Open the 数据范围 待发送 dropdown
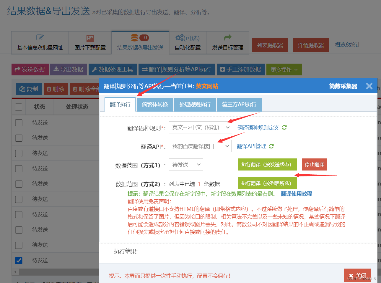This screenshot has height=283, width=381. pos(186,165)
